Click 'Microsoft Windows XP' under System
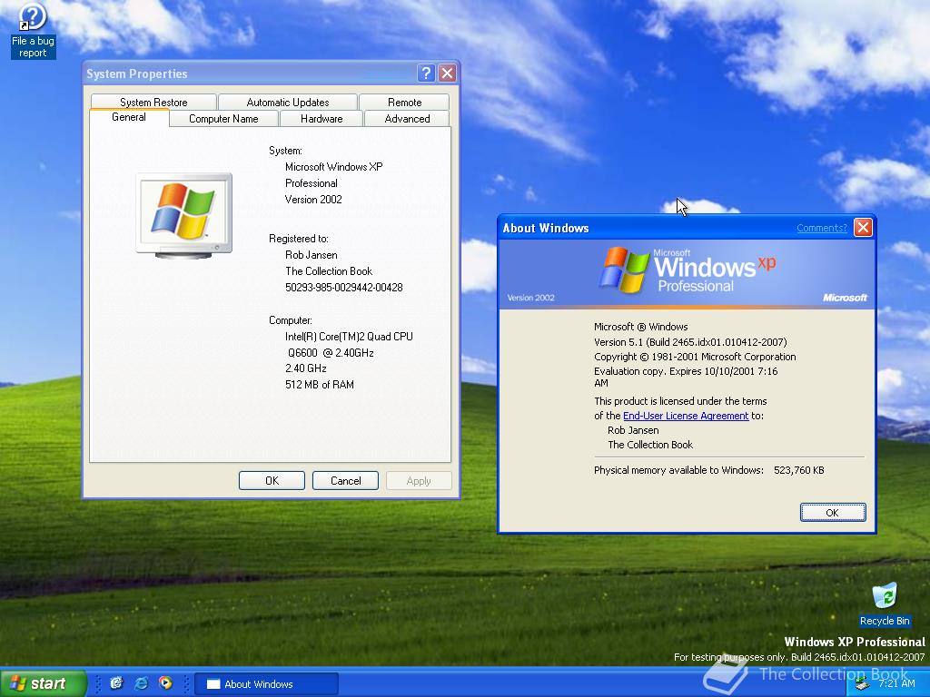 pyautogui.click(x=334, y=167)
